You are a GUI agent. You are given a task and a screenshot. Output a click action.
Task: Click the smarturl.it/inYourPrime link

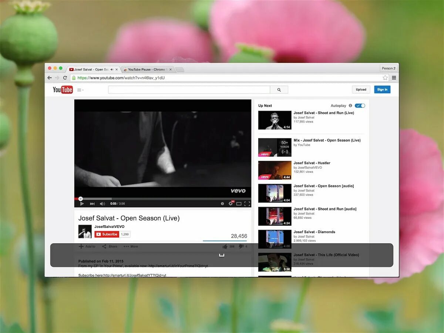[178, 266]
